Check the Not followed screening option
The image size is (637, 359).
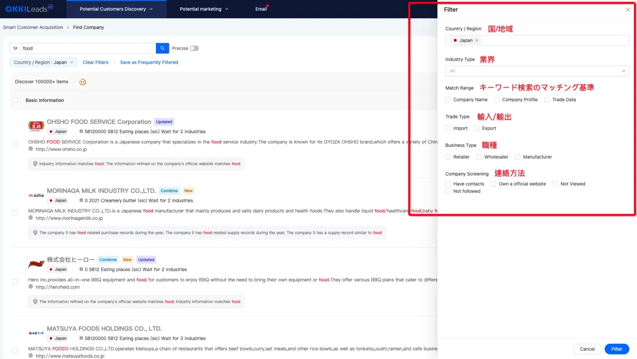coord(448,191)
